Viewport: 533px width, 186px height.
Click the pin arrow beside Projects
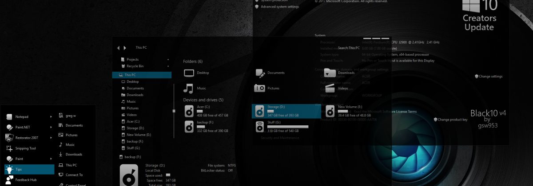pos(168,59)
